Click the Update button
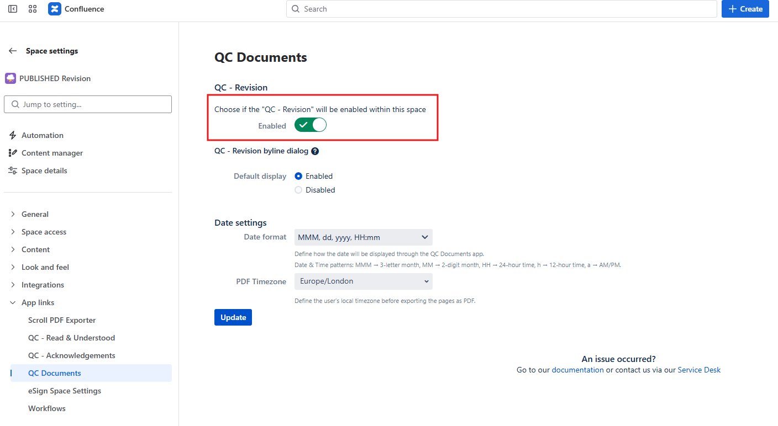778x426 pixels. (x=233, y=317)
